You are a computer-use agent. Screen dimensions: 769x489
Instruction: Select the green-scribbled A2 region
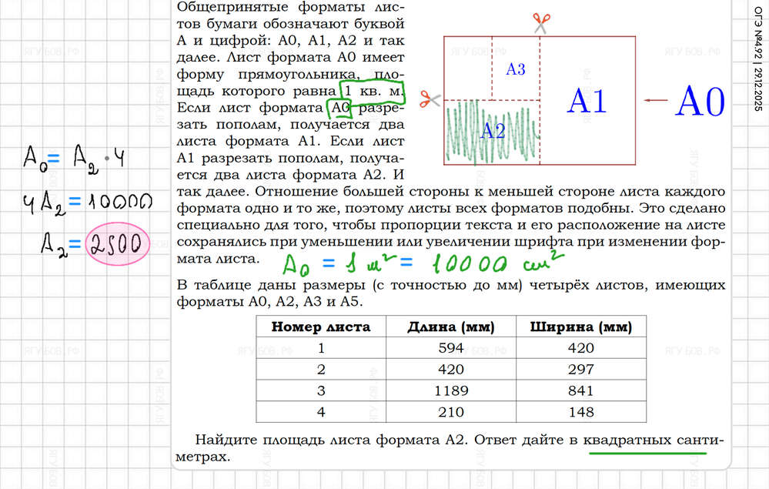pos(491,131)
